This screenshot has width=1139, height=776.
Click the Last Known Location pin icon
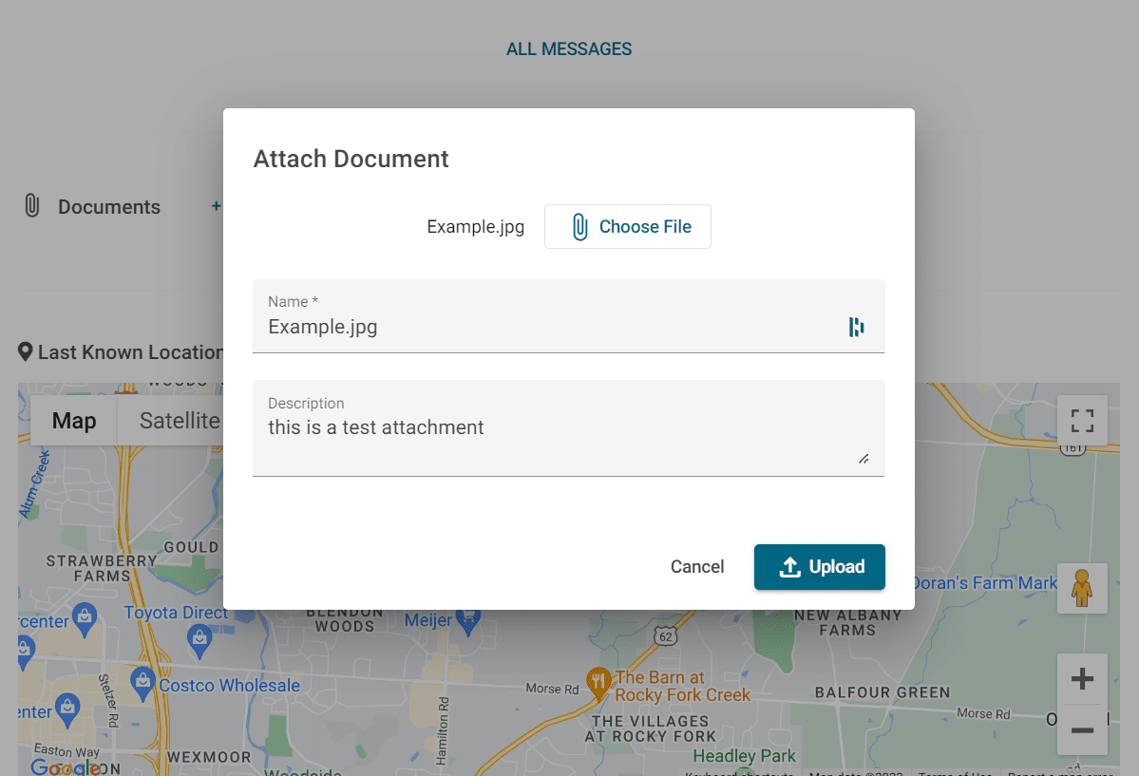coord(26,352)
